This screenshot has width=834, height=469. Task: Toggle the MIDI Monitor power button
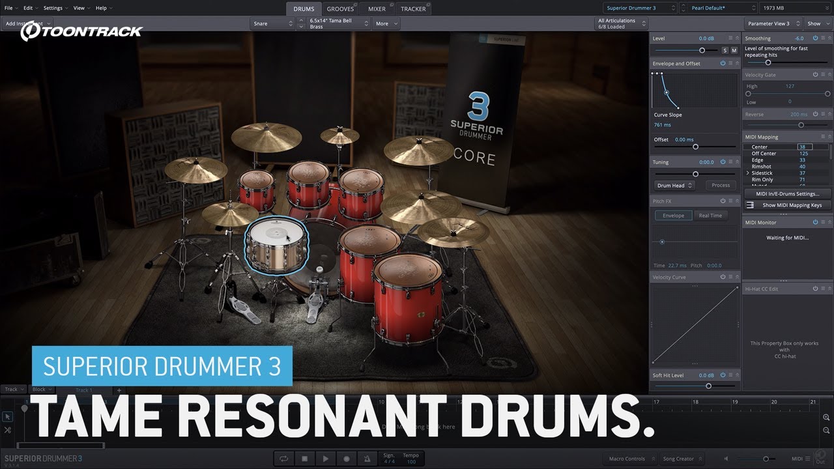815,223
